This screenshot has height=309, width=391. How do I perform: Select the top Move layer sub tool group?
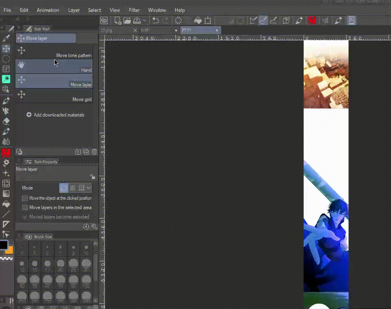click(46, 38)
